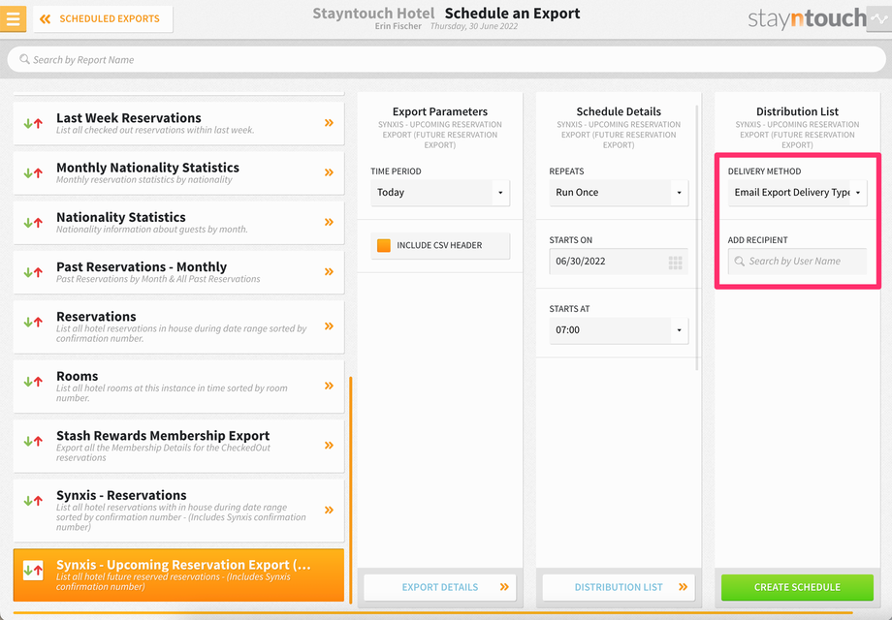Click the Export Details button
This screenshot has width=892, height=620.
(x=440, y=587)
